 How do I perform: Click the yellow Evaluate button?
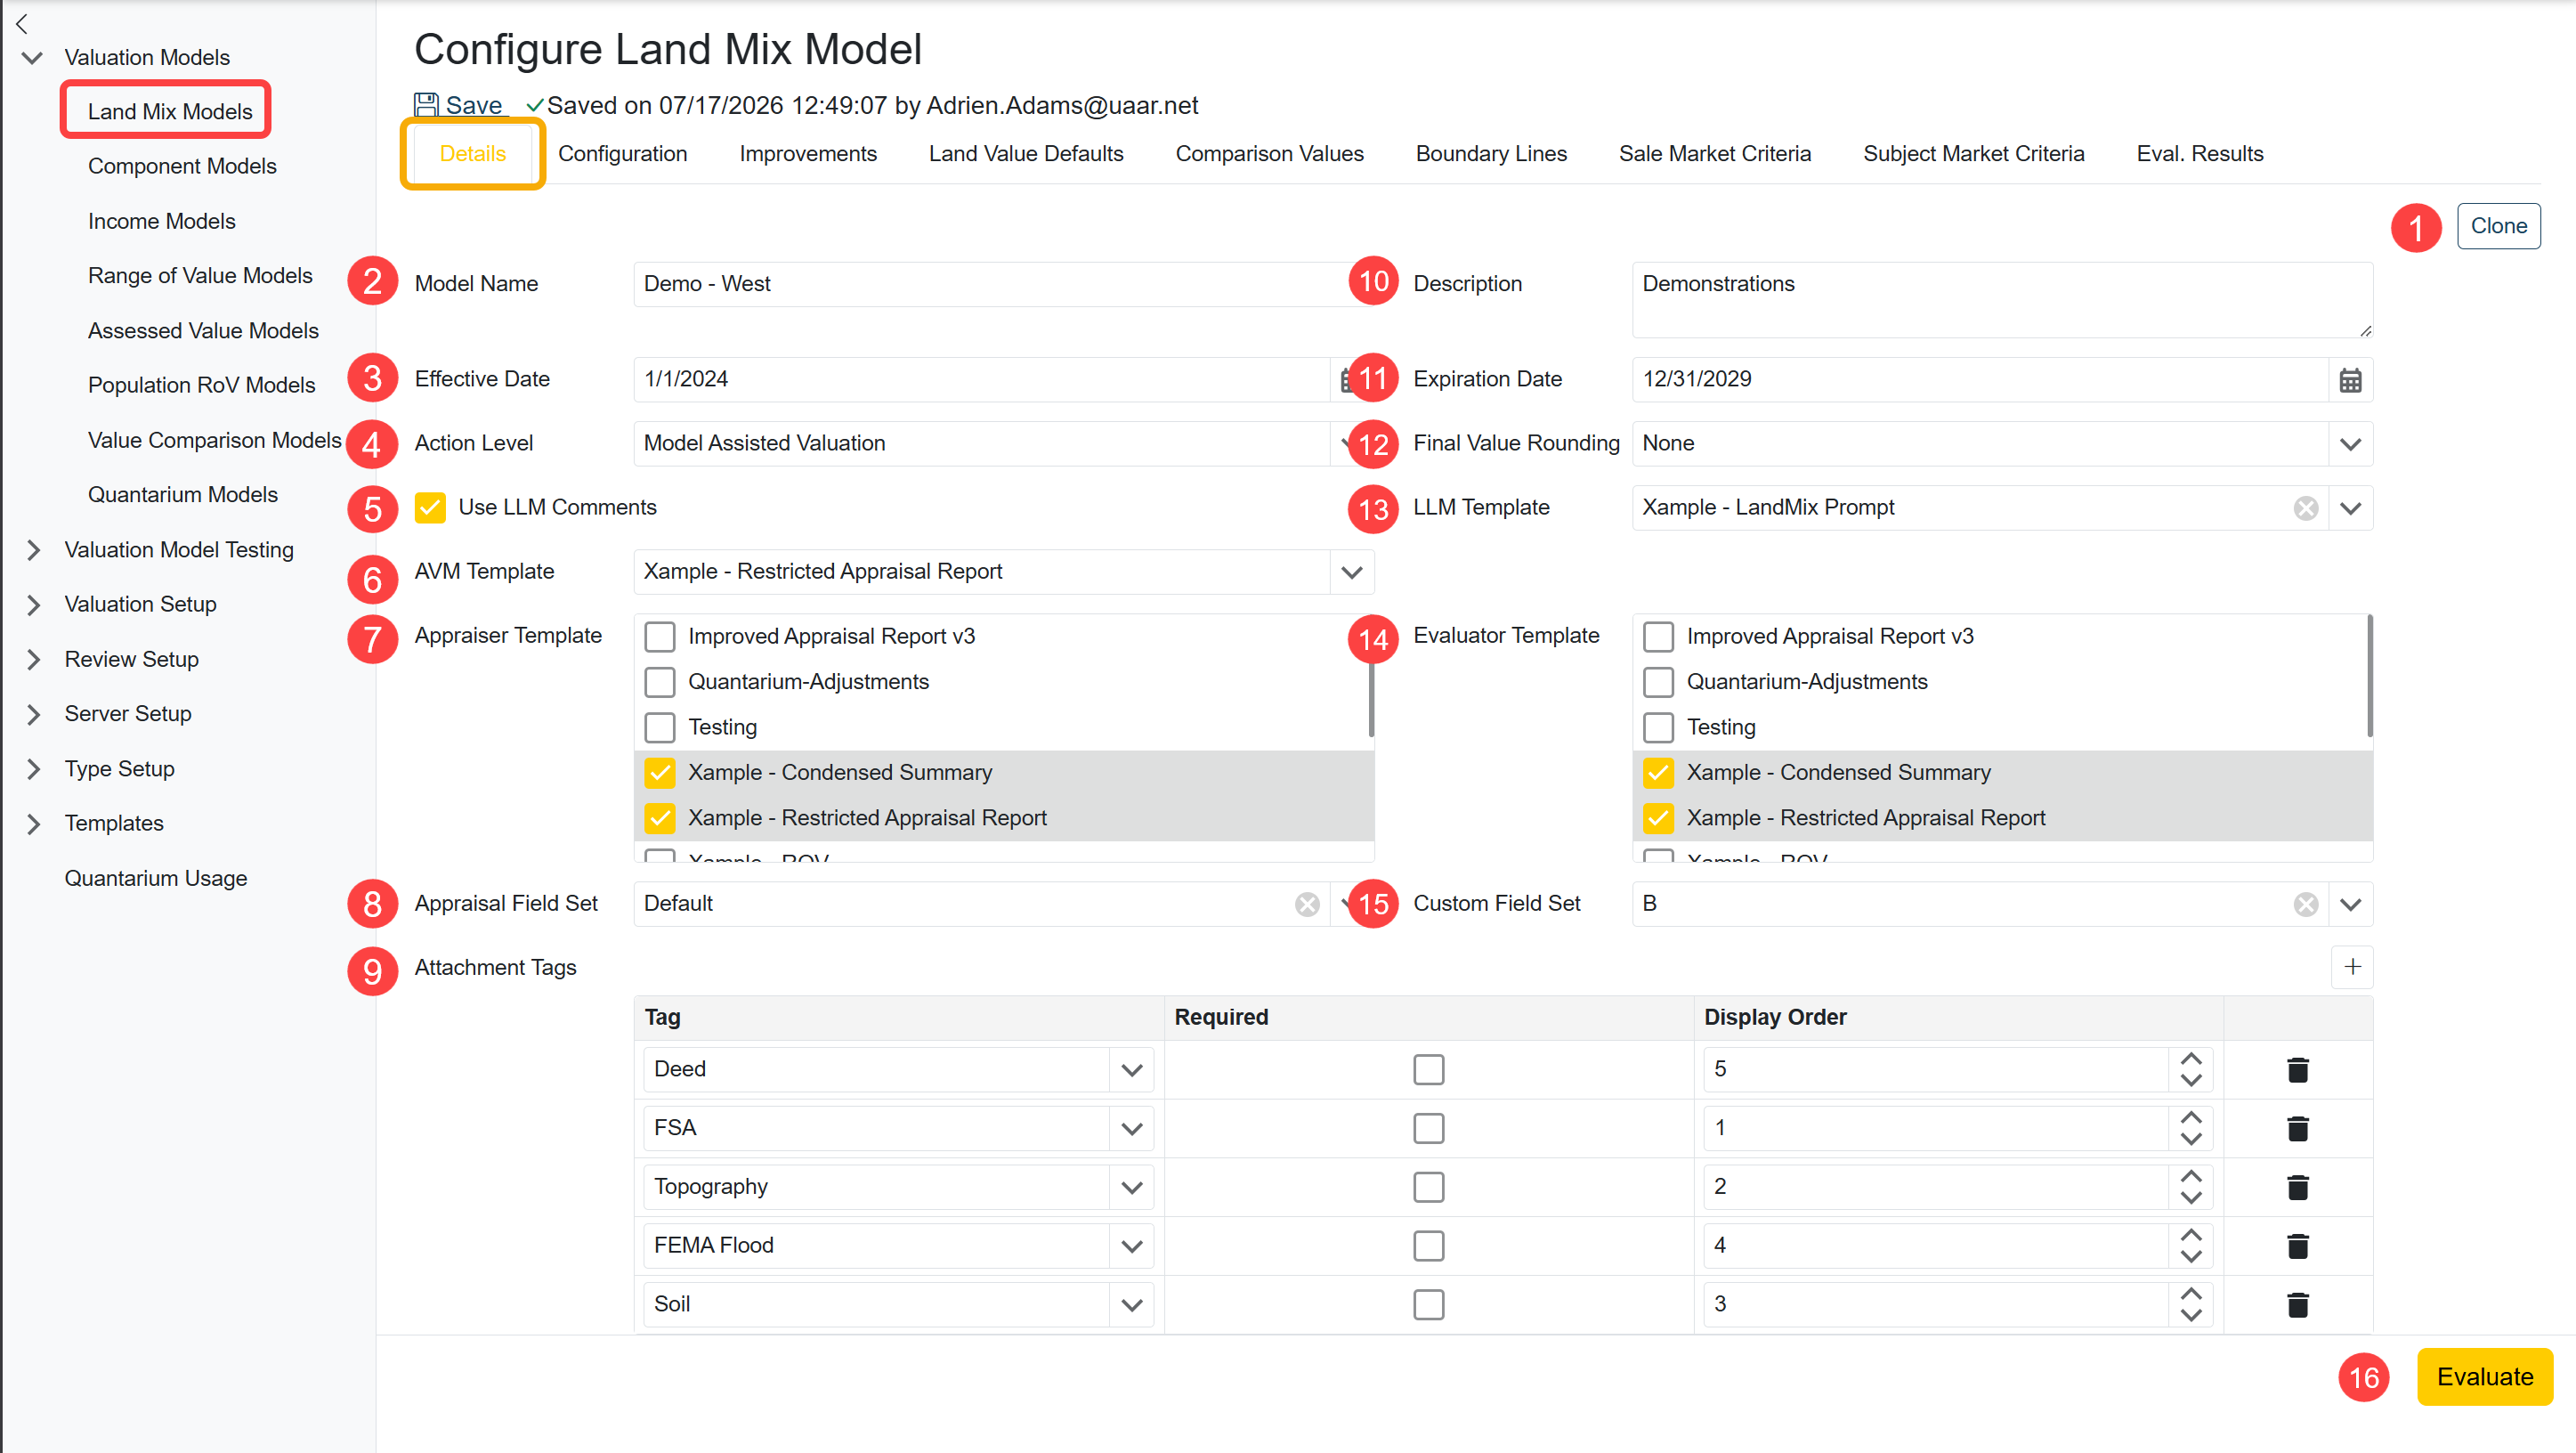2484,1377
